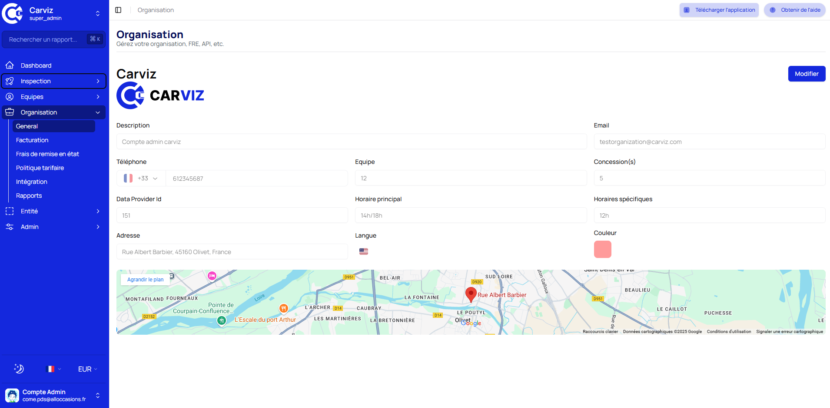This screenshot has width=830, height=408.
Task: Click the L'Escale du port Arthur label
Action: click(x=265, y=320)
